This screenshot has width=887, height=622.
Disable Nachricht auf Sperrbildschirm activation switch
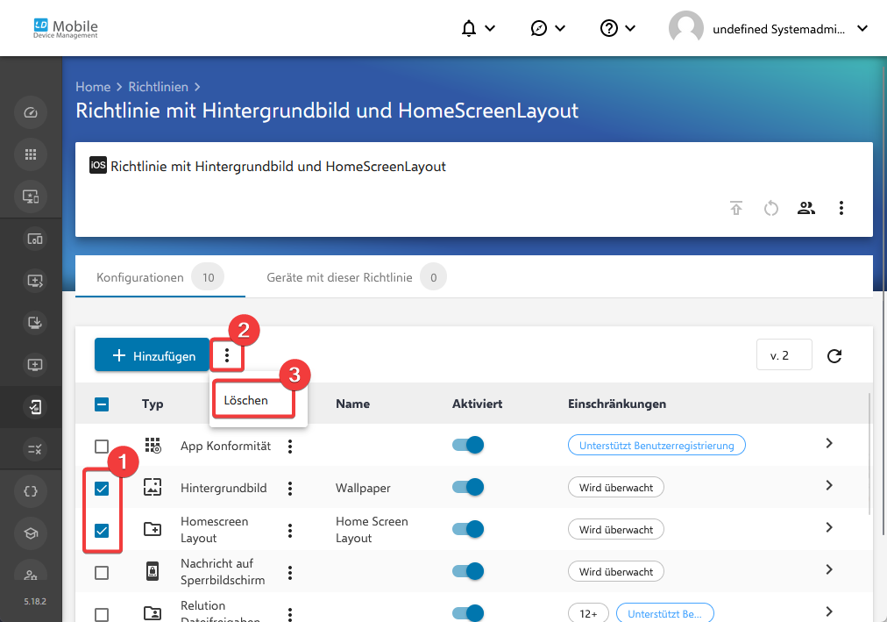pyautogui.click(x=468, y=571)
